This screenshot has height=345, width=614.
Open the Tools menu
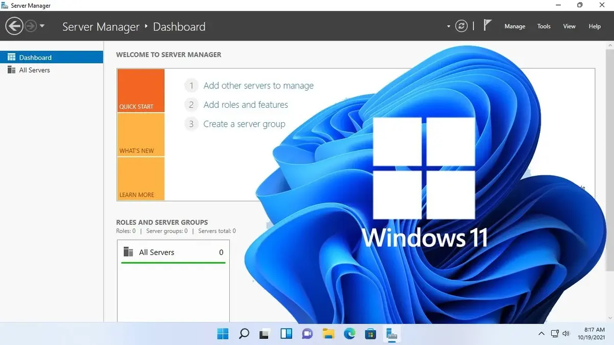[544, 27]
